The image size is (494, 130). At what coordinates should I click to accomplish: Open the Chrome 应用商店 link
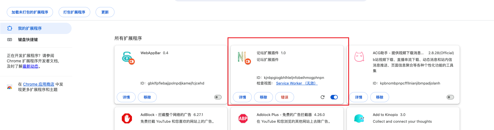(39, 84)
